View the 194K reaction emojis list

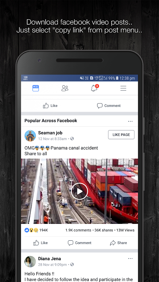tap(36, 230)
